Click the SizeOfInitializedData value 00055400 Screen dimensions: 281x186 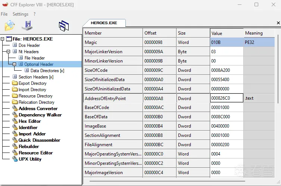coord(227,79)
